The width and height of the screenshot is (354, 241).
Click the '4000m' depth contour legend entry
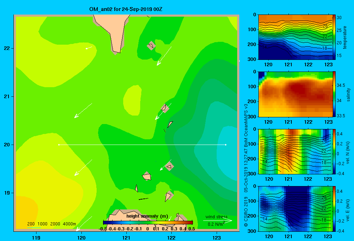[69, 224]
